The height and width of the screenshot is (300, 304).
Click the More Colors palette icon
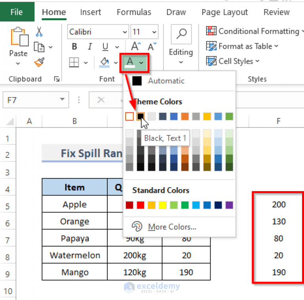click(137, 226)
